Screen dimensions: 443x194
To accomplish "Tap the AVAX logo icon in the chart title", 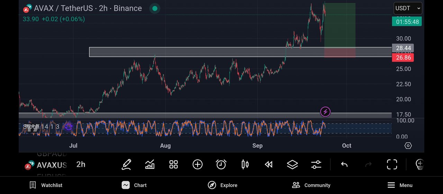I will tap(28, 8).
